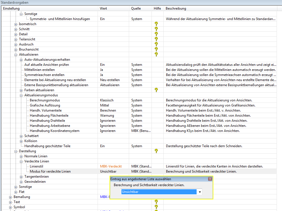Expand the Auto-Aktualisierungsverhalten node
Screen dimensions: 282x211
[21, 60]
